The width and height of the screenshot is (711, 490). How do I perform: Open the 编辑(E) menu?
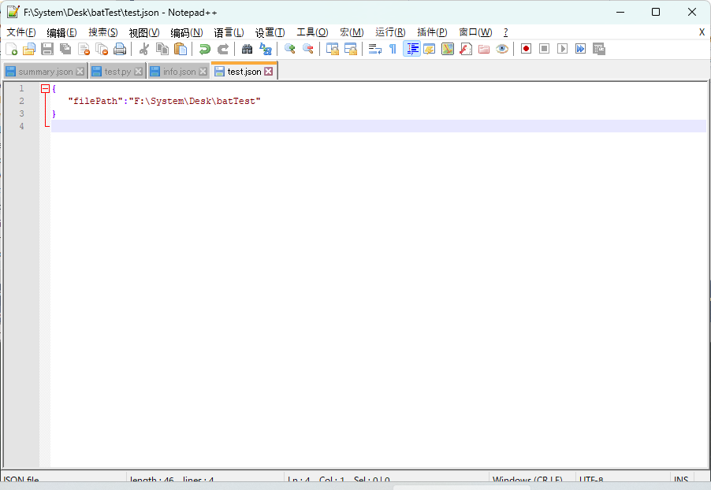[x=61, y=32]
